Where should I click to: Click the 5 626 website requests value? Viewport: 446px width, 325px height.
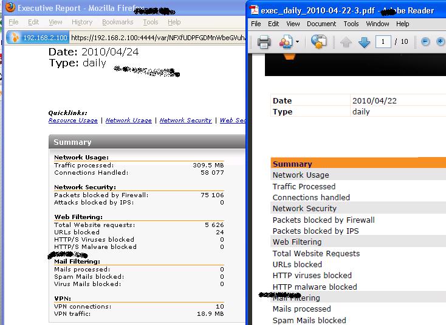214,225
